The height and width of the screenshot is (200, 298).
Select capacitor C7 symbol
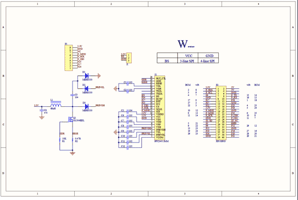coord(127,121)
